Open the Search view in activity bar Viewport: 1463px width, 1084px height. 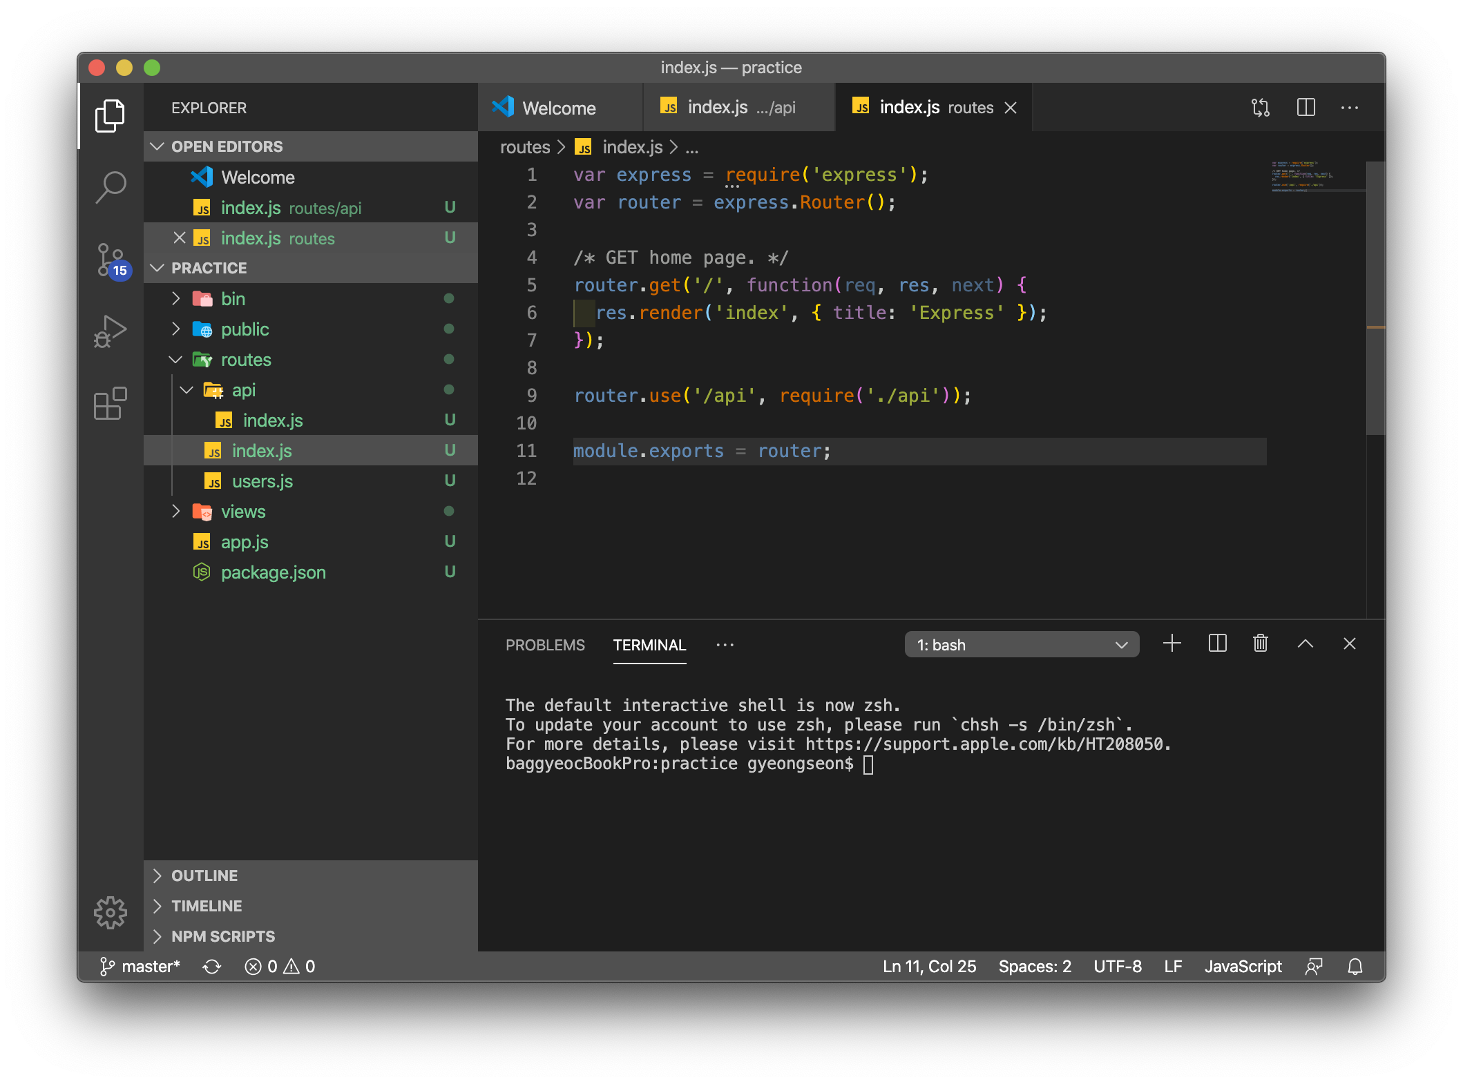[111, 187]
